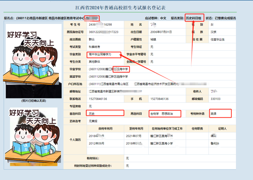253x180 pixels.
Task: Click the 毕业学校 label
Action: [75, 69]
